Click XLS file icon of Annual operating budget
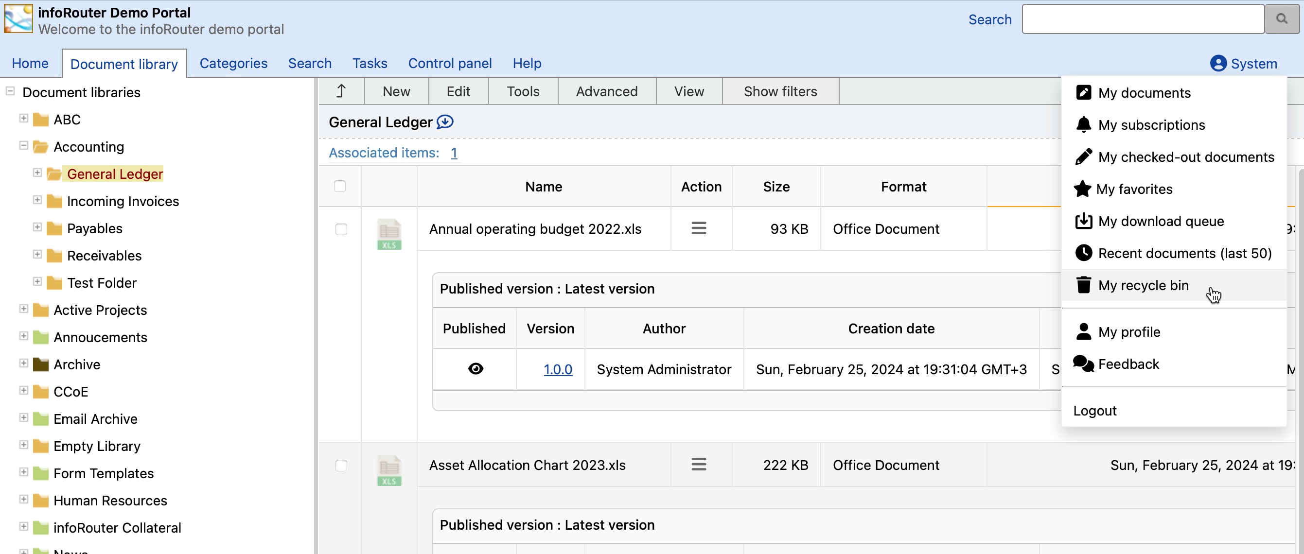 pos(389,234)
